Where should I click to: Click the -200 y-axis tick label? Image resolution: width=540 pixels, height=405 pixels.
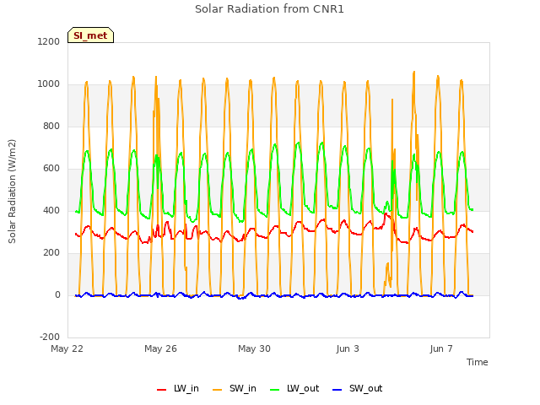coord(50,337)
